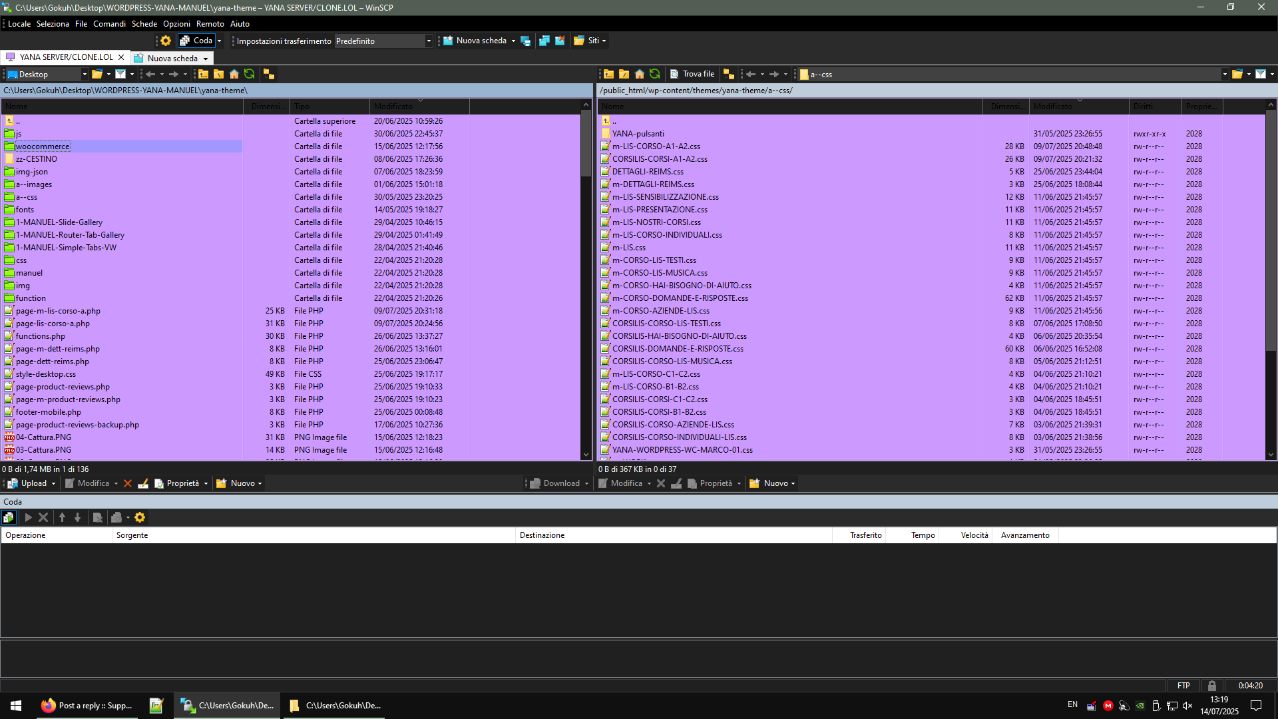Switch to the Nuova scheda tab
1278x719 pixels.
(x=172, y=58)
